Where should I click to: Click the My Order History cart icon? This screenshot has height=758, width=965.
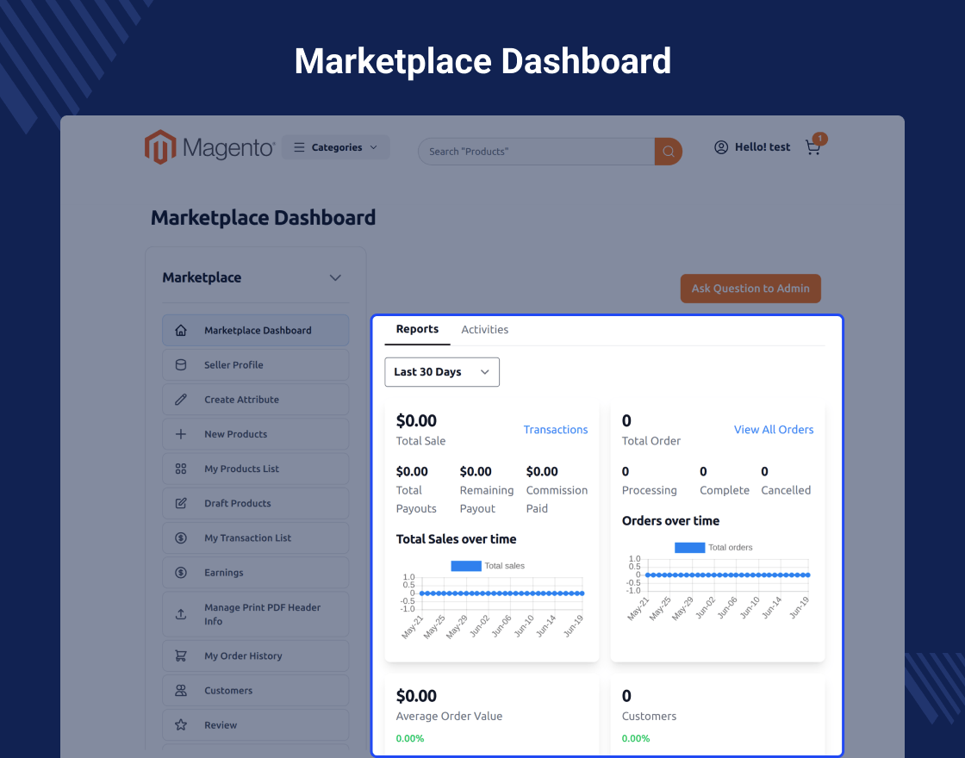(181, 655)
